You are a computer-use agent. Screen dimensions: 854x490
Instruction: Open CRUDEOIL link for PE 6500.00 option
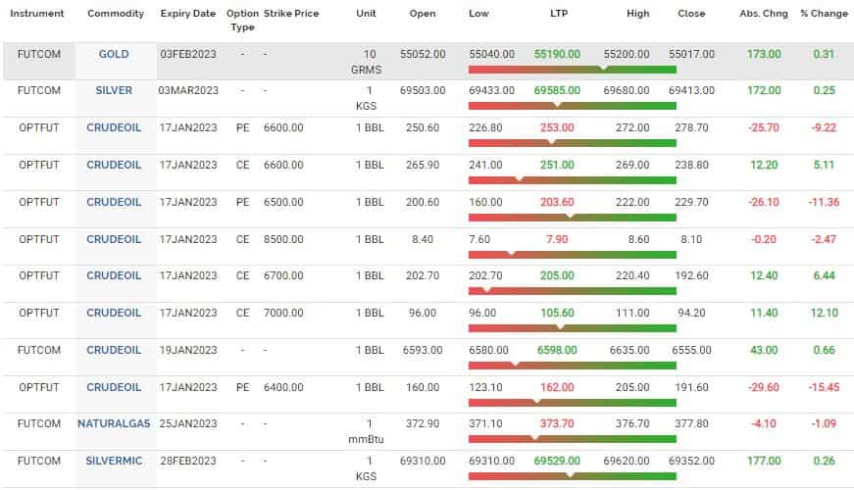[x=114, y=202]
